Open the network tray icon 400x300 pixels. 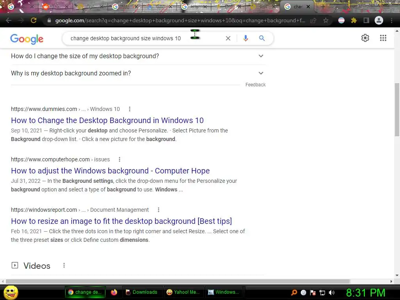pos(322,292)
